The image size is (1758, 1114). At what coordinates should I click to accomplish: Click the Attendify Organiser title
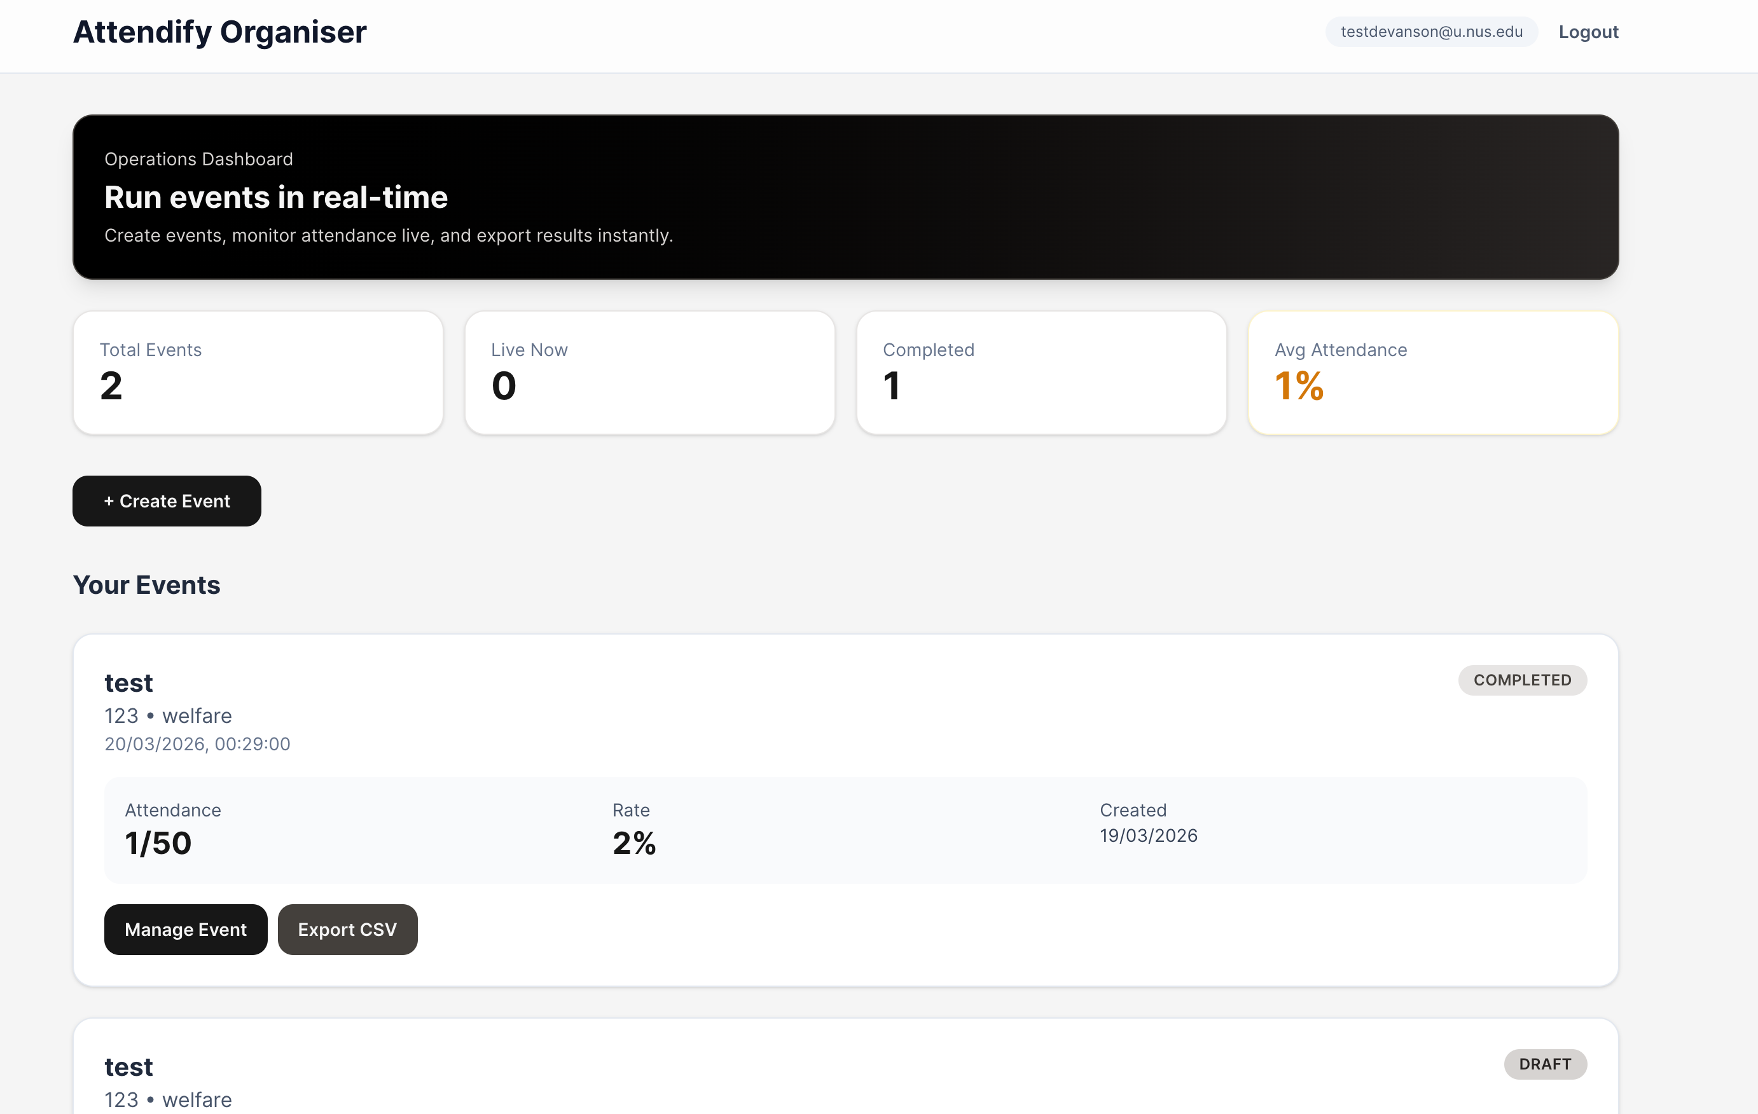point(220,32)
